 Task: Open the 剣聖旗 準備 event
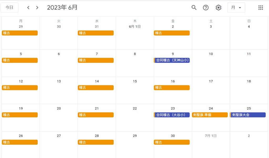210,115
